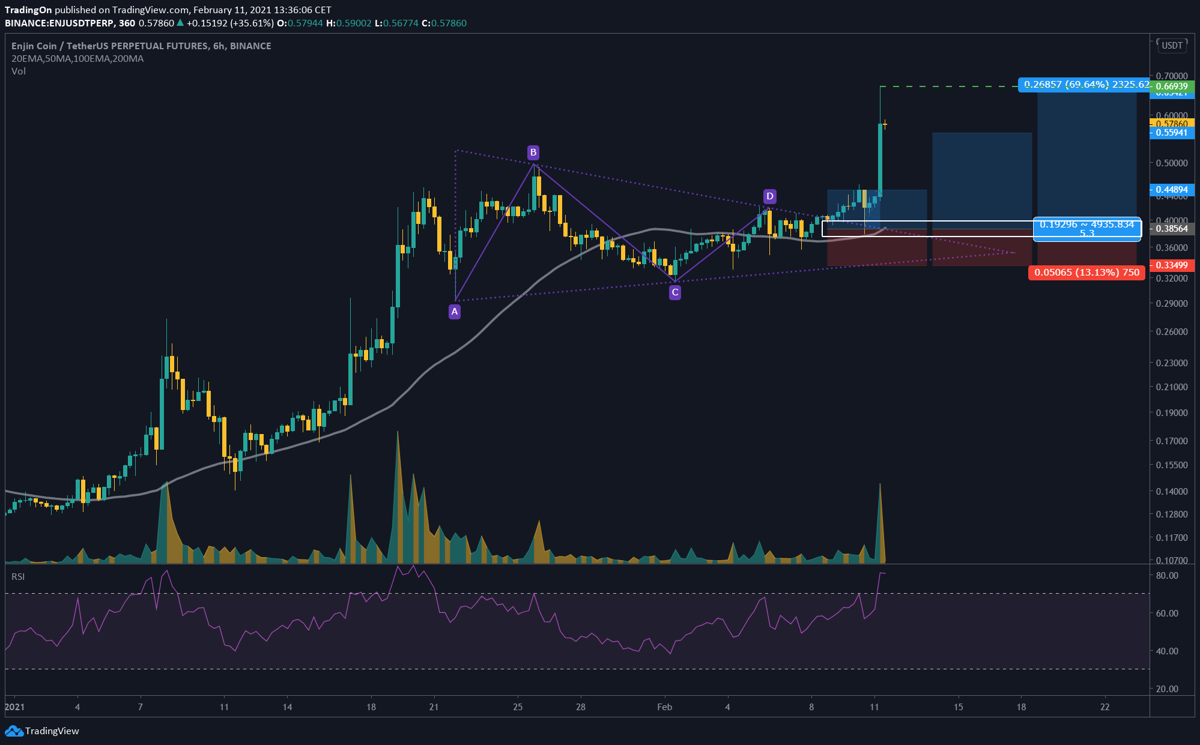Click the 20EMA,50MA,100EMA,200MA indicator label
Image resolution: width=1200 pixels, height=745 pixels.
click(77, 58)
